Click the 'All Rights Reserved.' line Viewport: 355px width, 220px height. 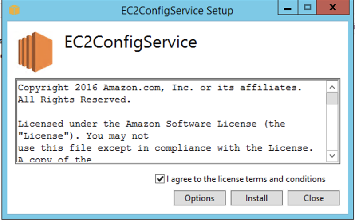[x=75, y=100]
